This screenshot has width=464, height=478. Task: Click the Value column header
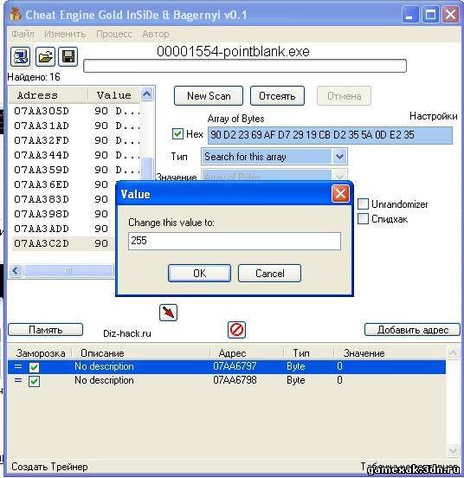114,95
